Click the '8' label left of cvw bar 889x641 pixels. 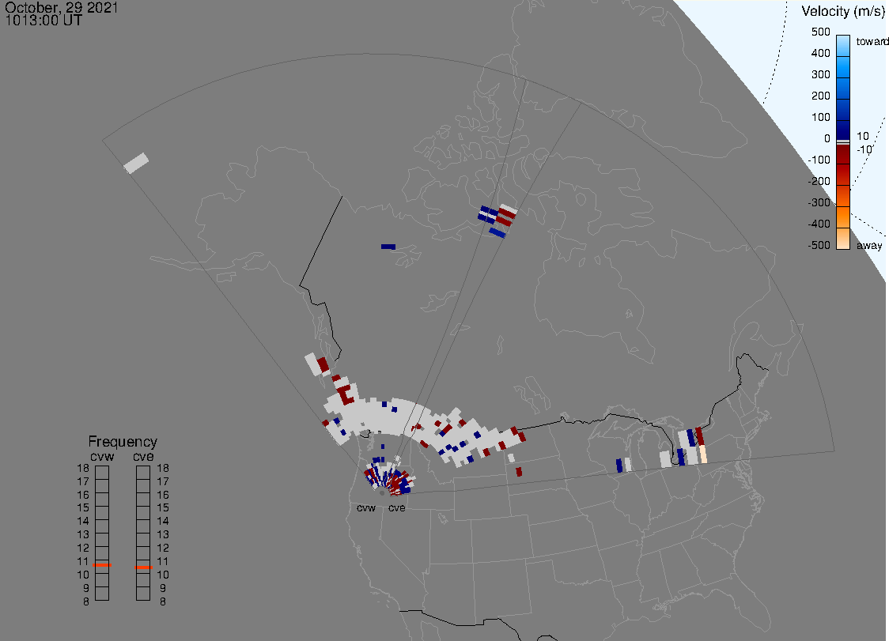(x=86, y=602)
